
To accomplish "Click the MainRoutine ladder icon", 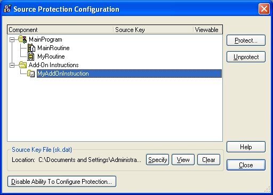I will coord(31,48).
